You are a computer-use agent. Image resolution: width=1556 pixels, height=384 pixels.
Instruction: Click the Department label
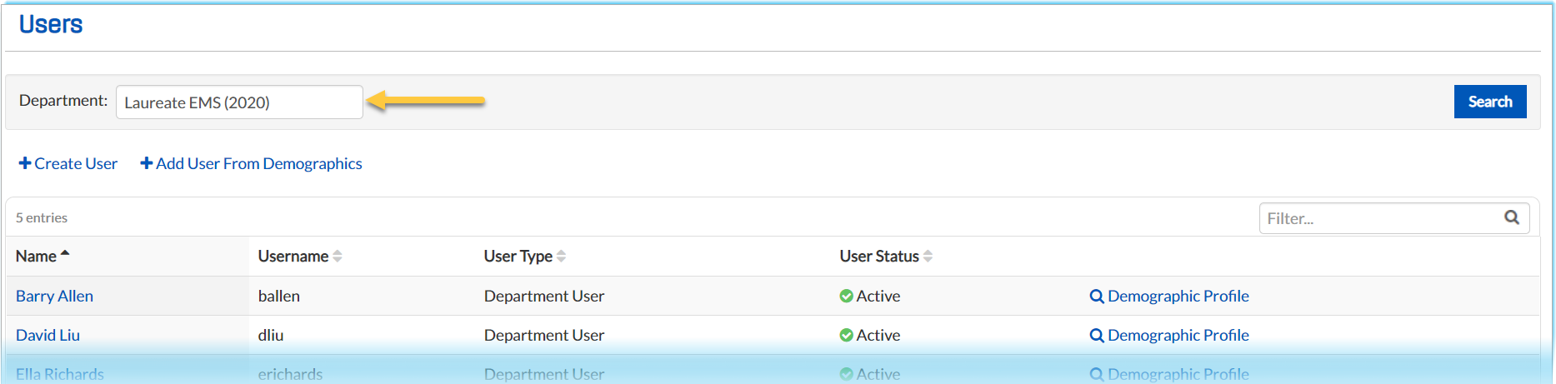point(63,100)
